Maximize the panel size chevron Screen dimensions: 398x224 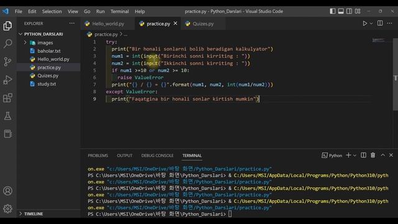pyautogui.click(x=383, y=155)
